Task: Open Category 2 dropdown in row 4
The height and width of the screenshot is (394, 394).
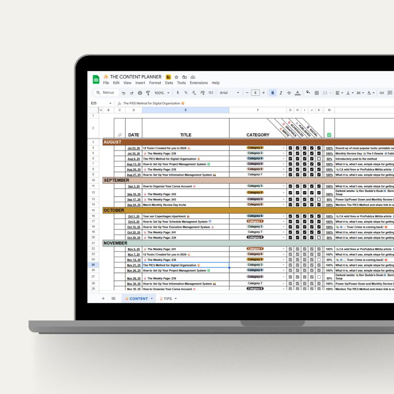Action: click(x=283, y=148)
